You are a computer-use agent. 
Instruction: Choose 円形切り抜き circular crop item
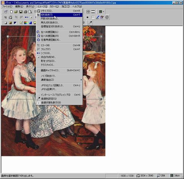point(59,19)
